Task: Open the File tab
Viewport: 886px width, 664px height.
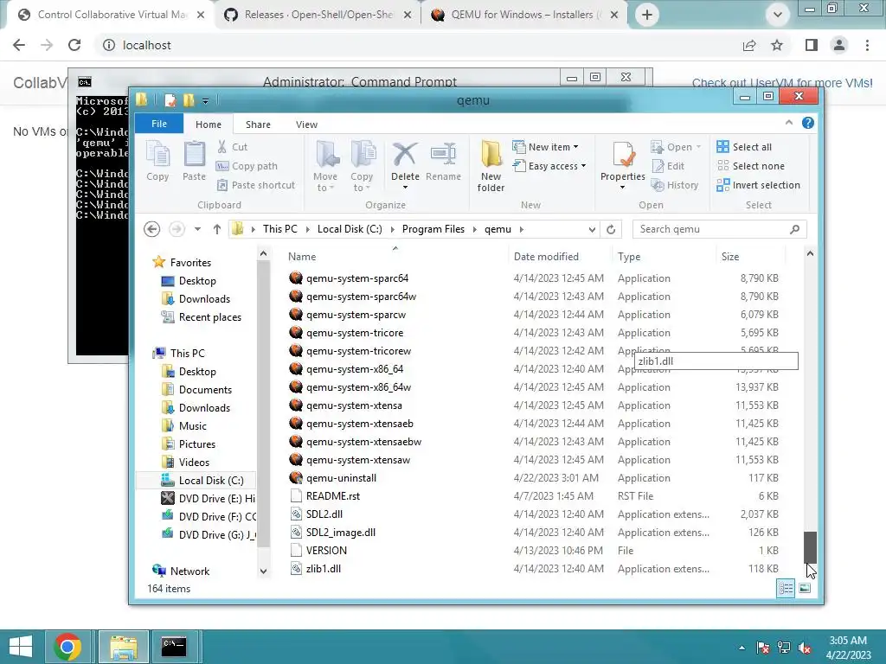Action: pyautogui.click(x=159, y=124)
